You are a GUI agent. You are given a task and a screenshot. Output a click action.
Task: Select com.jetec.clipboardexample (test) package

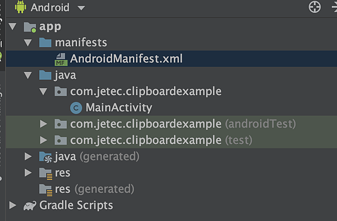tap(161, 141)
